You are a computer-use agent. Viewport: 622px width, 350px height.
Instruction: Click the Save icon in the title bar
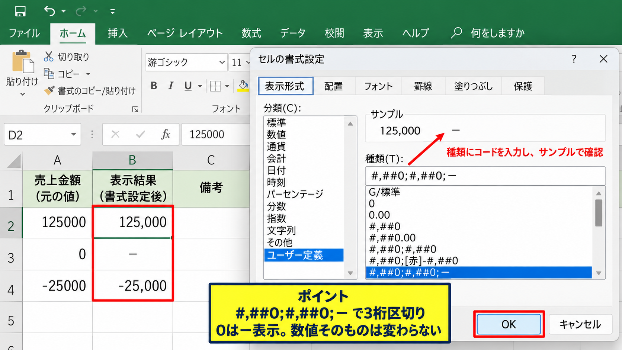click(x=20, y=11)
